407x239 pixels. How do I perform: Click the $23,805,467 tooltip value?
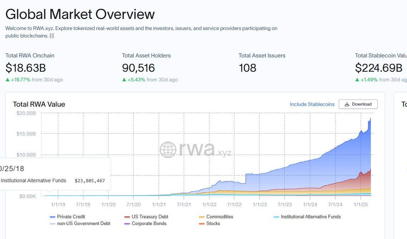(90, 180)
